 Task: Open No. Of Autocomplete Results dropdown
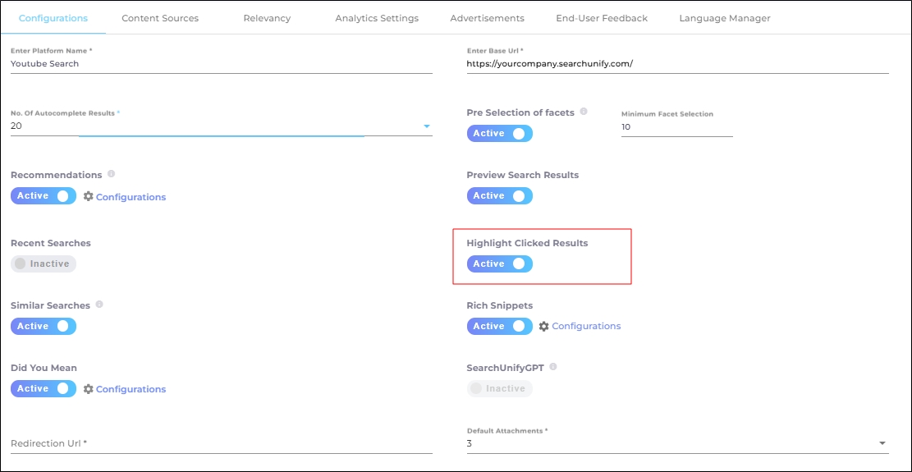pyautogui.click(x=426, y=126)
